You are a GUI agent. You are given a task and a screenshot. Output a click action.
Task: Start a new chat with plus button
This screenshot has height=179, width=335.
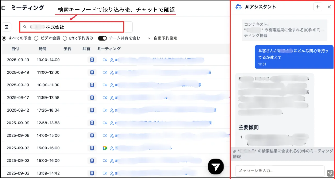pos(318,7)
